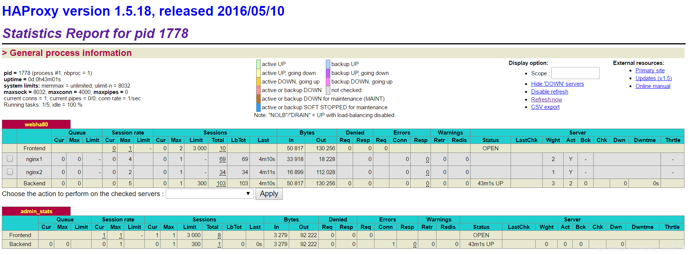Open the Online manual link
689x255 pixels.
[x=653, y=86]
